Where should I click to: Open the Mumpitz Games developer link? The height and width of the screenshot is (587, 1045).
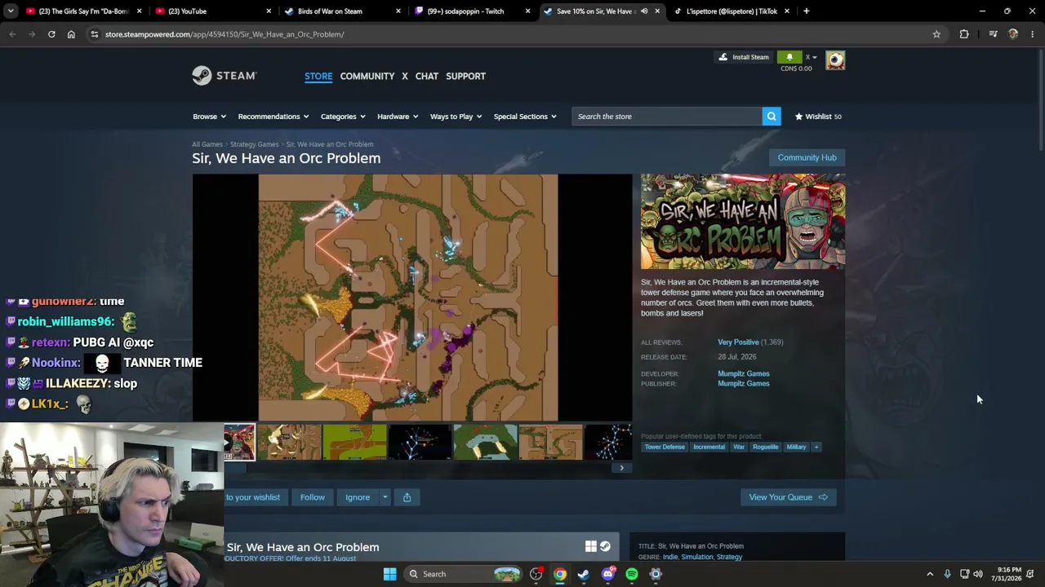[x=743, y=373]
